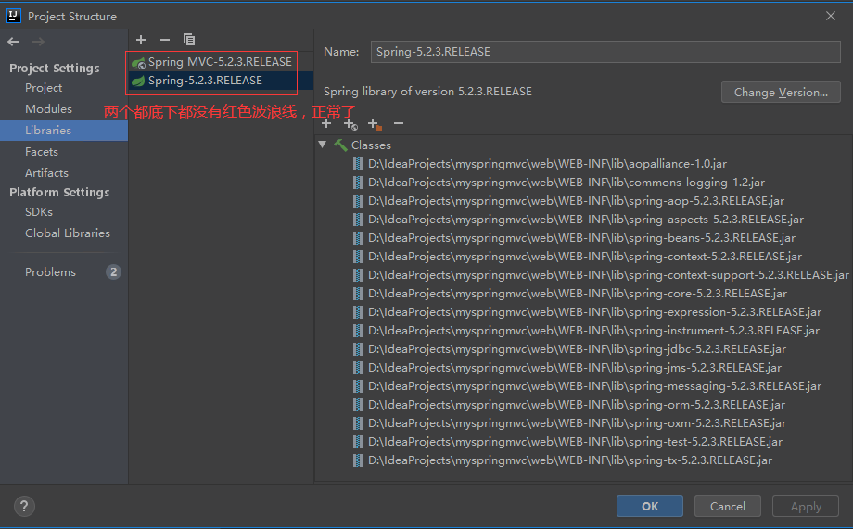
Task: Open the help question mark
Action: pyautogui.click(x=24, y=506)
